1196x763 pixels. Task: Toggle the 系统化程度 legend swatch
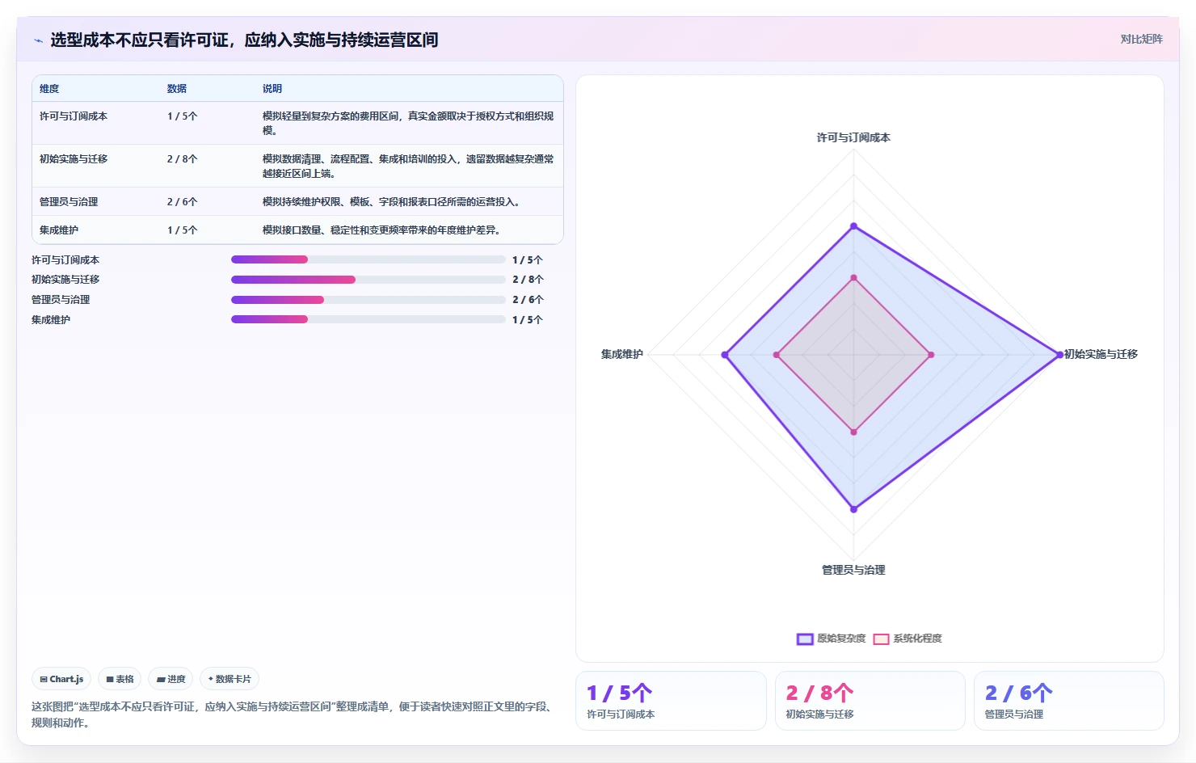(881, 639)
